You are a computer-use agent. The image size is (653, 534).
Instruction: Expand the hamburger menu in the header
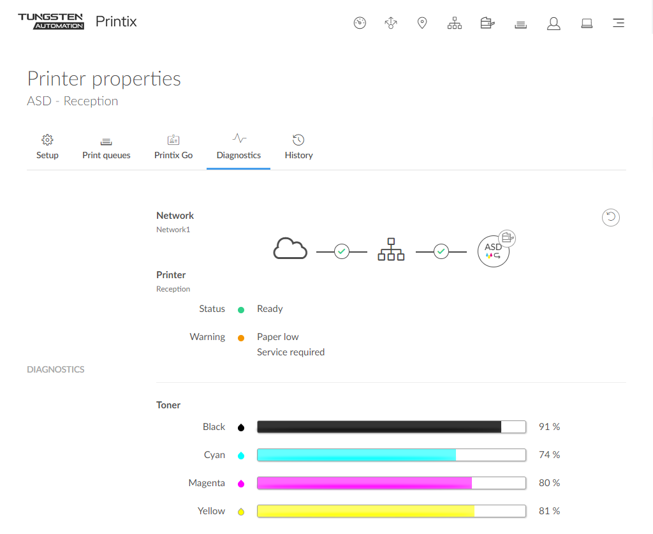[x=619, y=24]
